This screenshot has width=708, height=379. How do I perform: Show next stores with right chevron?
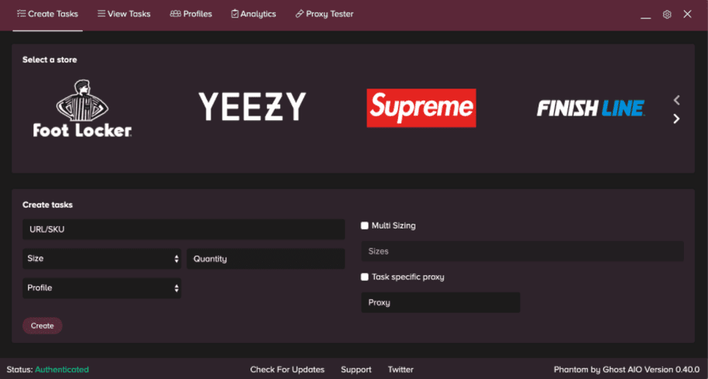676,119
